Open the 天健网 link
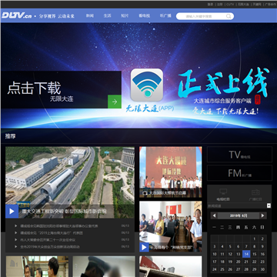The image size is (277, 277). point(257,5)
